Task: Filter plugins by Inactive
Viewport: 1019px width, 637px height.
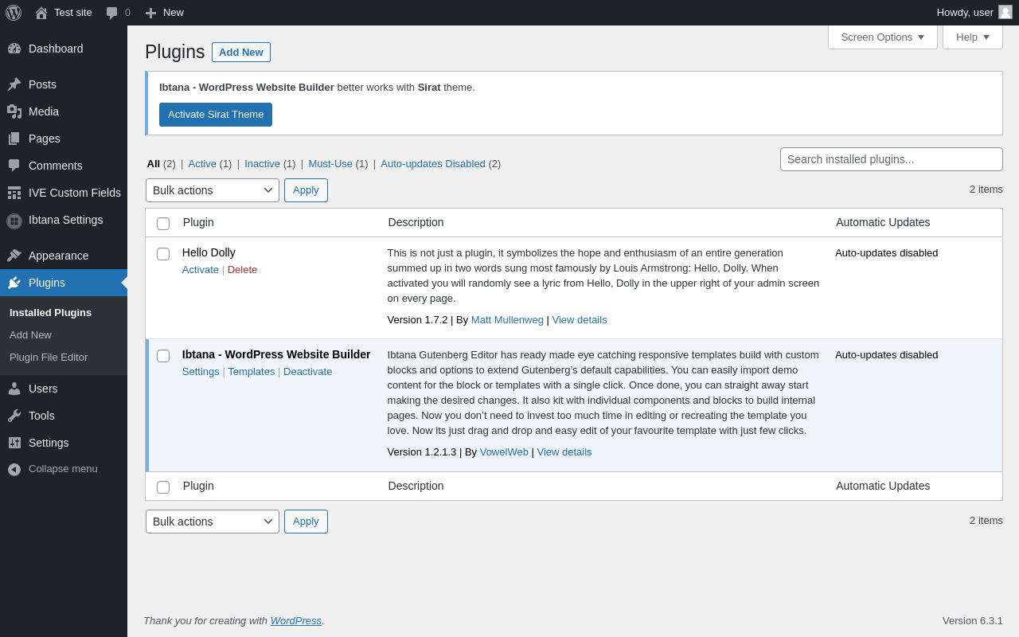Action: (x=262, y=163)
